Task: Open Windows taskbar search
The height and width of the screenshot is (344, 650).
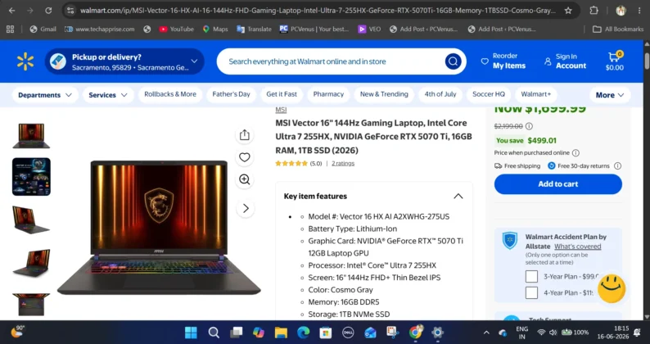Action: click(214, 333)
